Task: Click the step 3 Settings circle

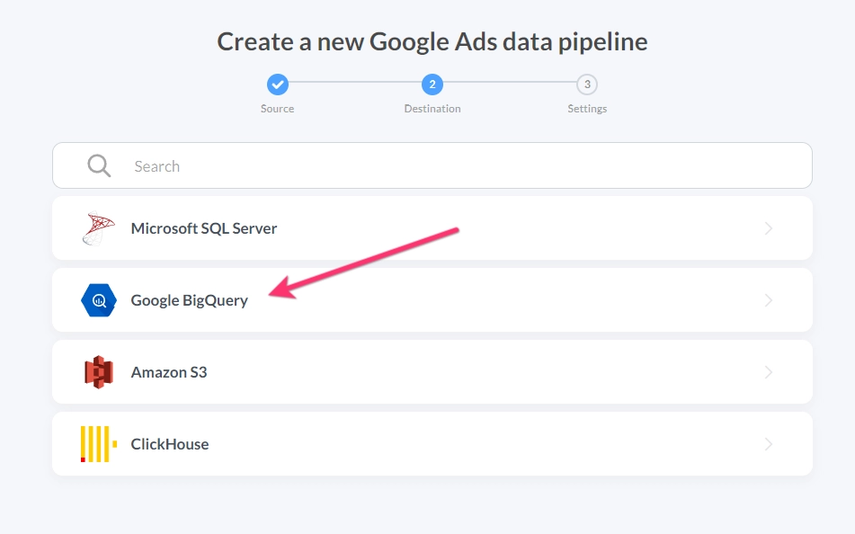Action: coord(587,85)
